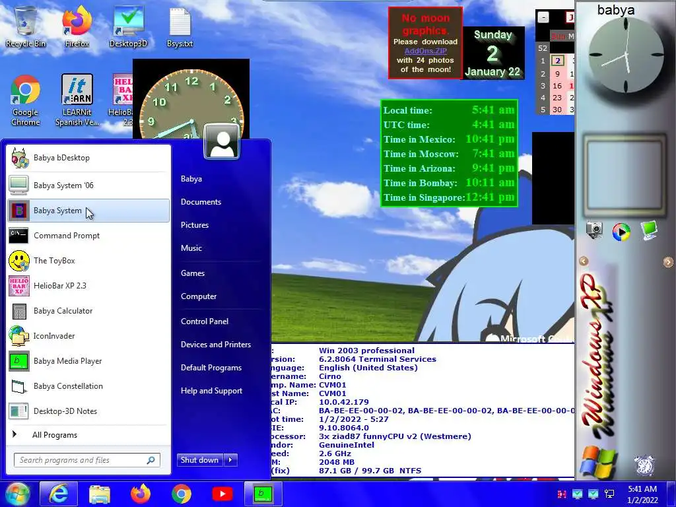The image size is (676, 507).
Task: Open the YouTube taskbar icon
Action: coord(222,494)
